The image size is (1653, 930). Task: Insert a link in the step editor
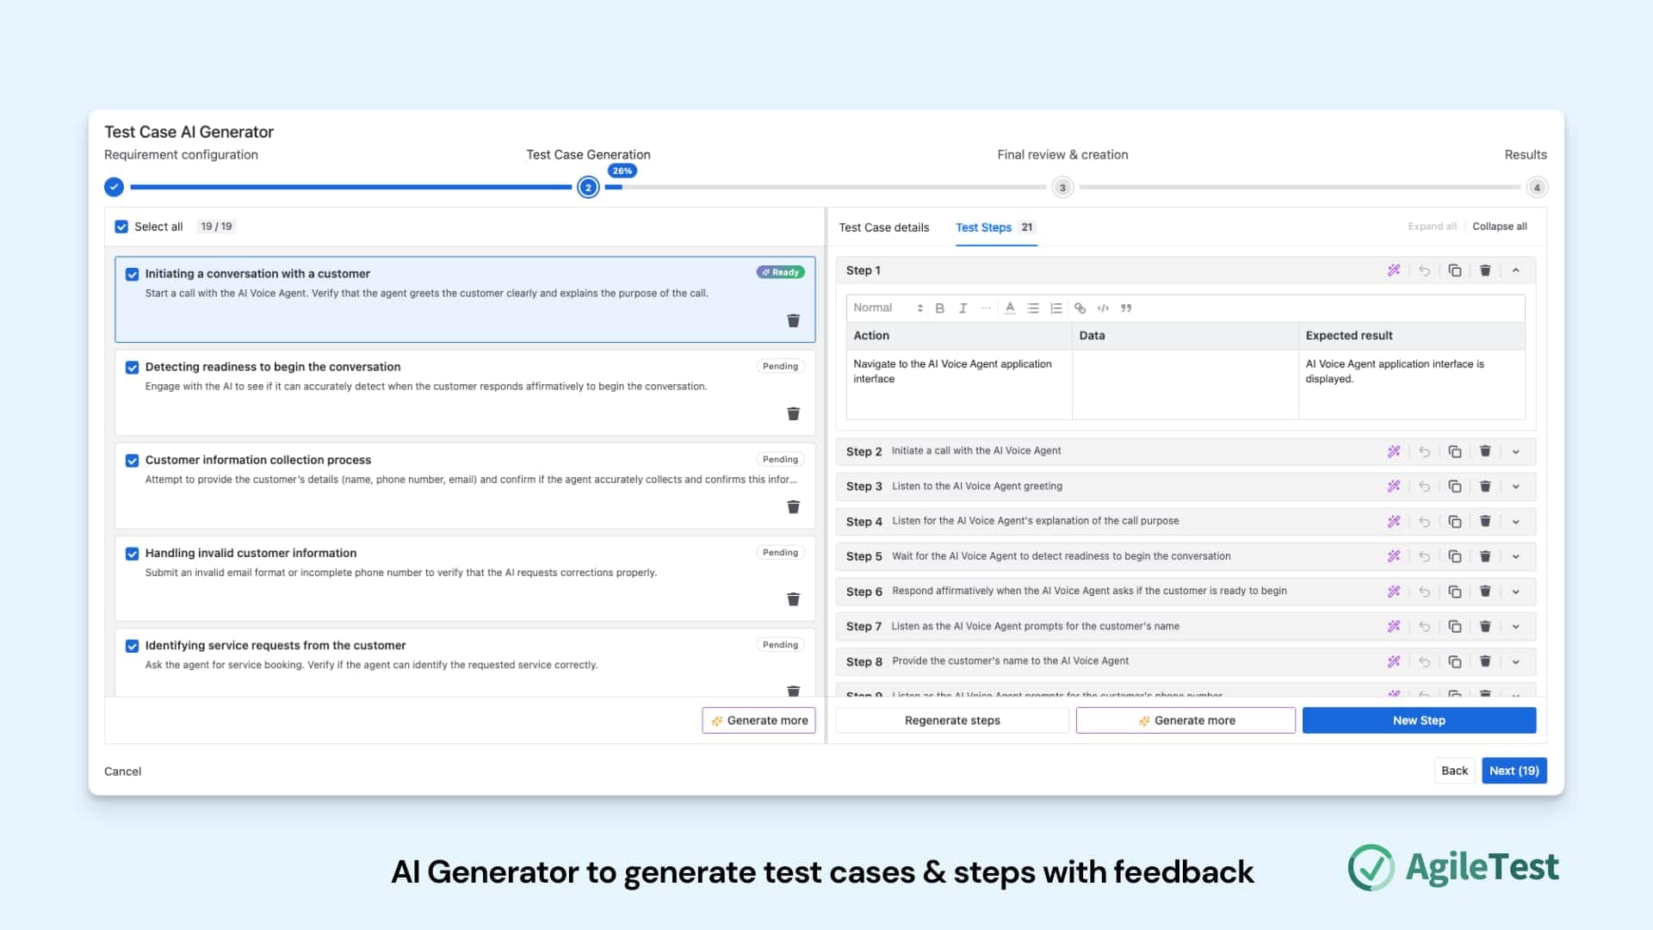pyautogui.click(x=1080, y=308)
